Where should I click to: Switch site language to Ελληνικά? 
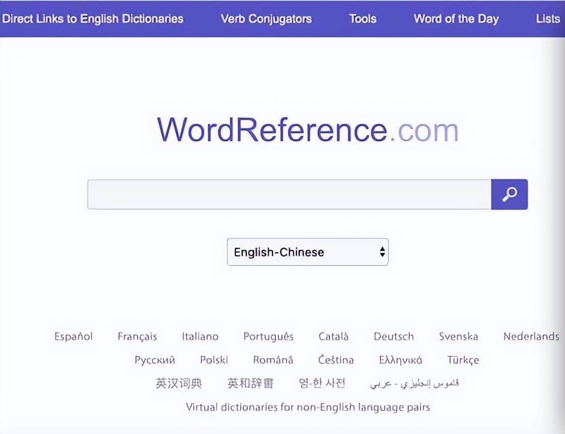click(x=401, y=360)
